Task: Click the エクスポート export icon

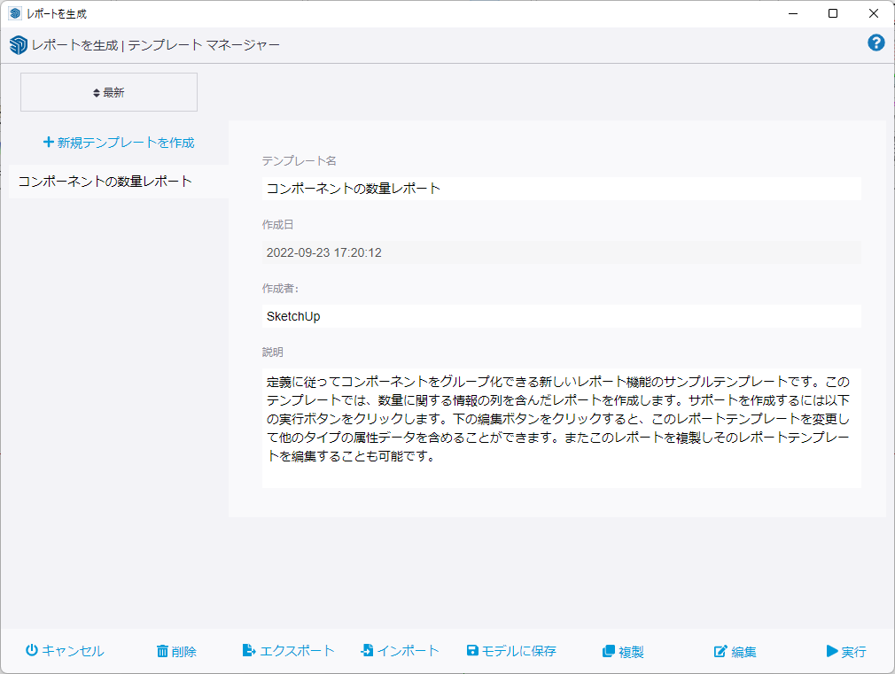Action: click(x=248, y=650)
